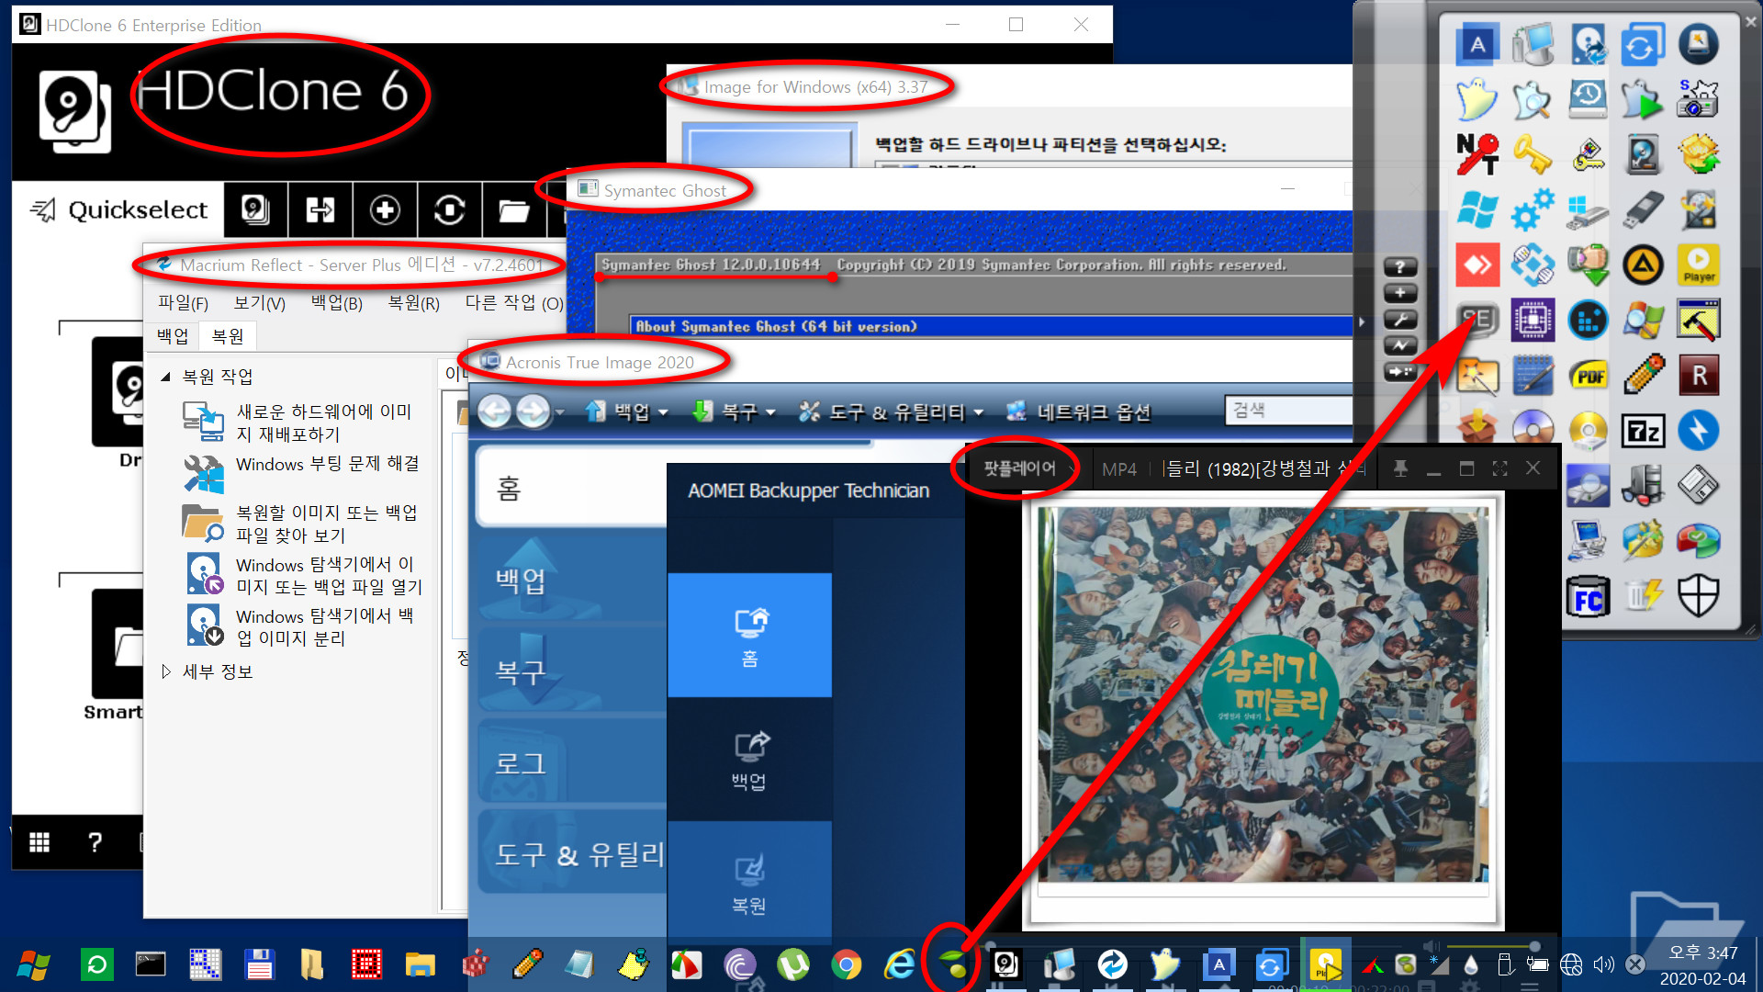Open Macrium 보기(V) menu
Screen dimensions: 1763x992
(x=260, y=303)
